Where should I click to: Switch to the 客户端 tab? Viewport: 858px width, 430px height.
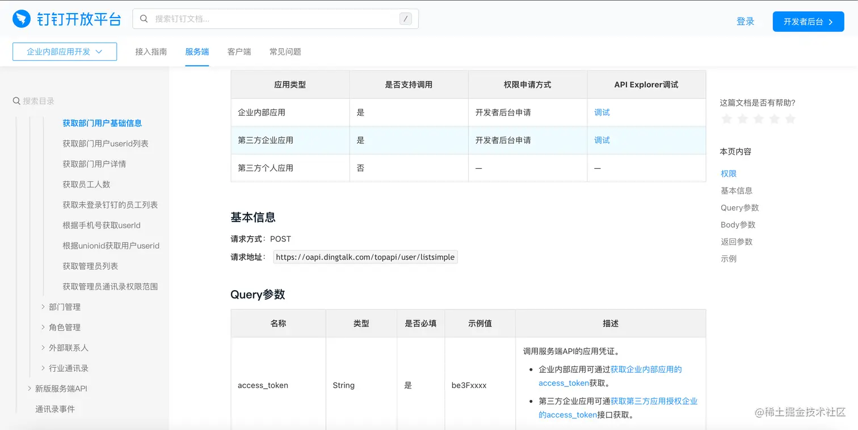(x=239, y=52)
